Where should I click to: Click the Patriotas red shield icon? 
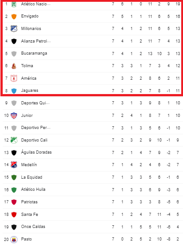14,202
